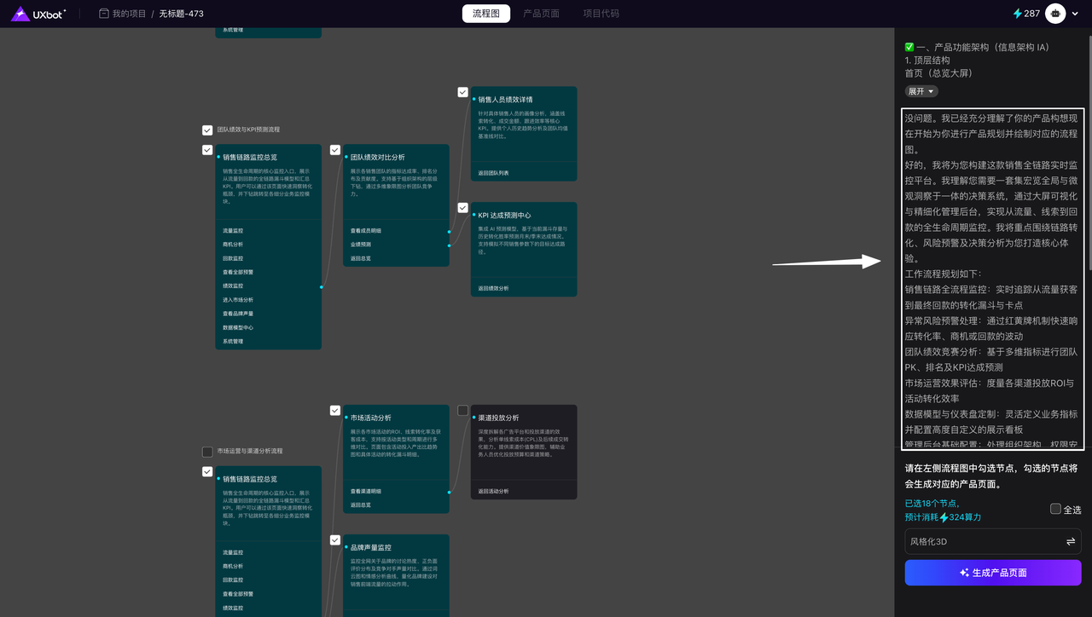
Task: Check the 市场运营与渠道分析流程 checkbox
Action: point(207,452)
